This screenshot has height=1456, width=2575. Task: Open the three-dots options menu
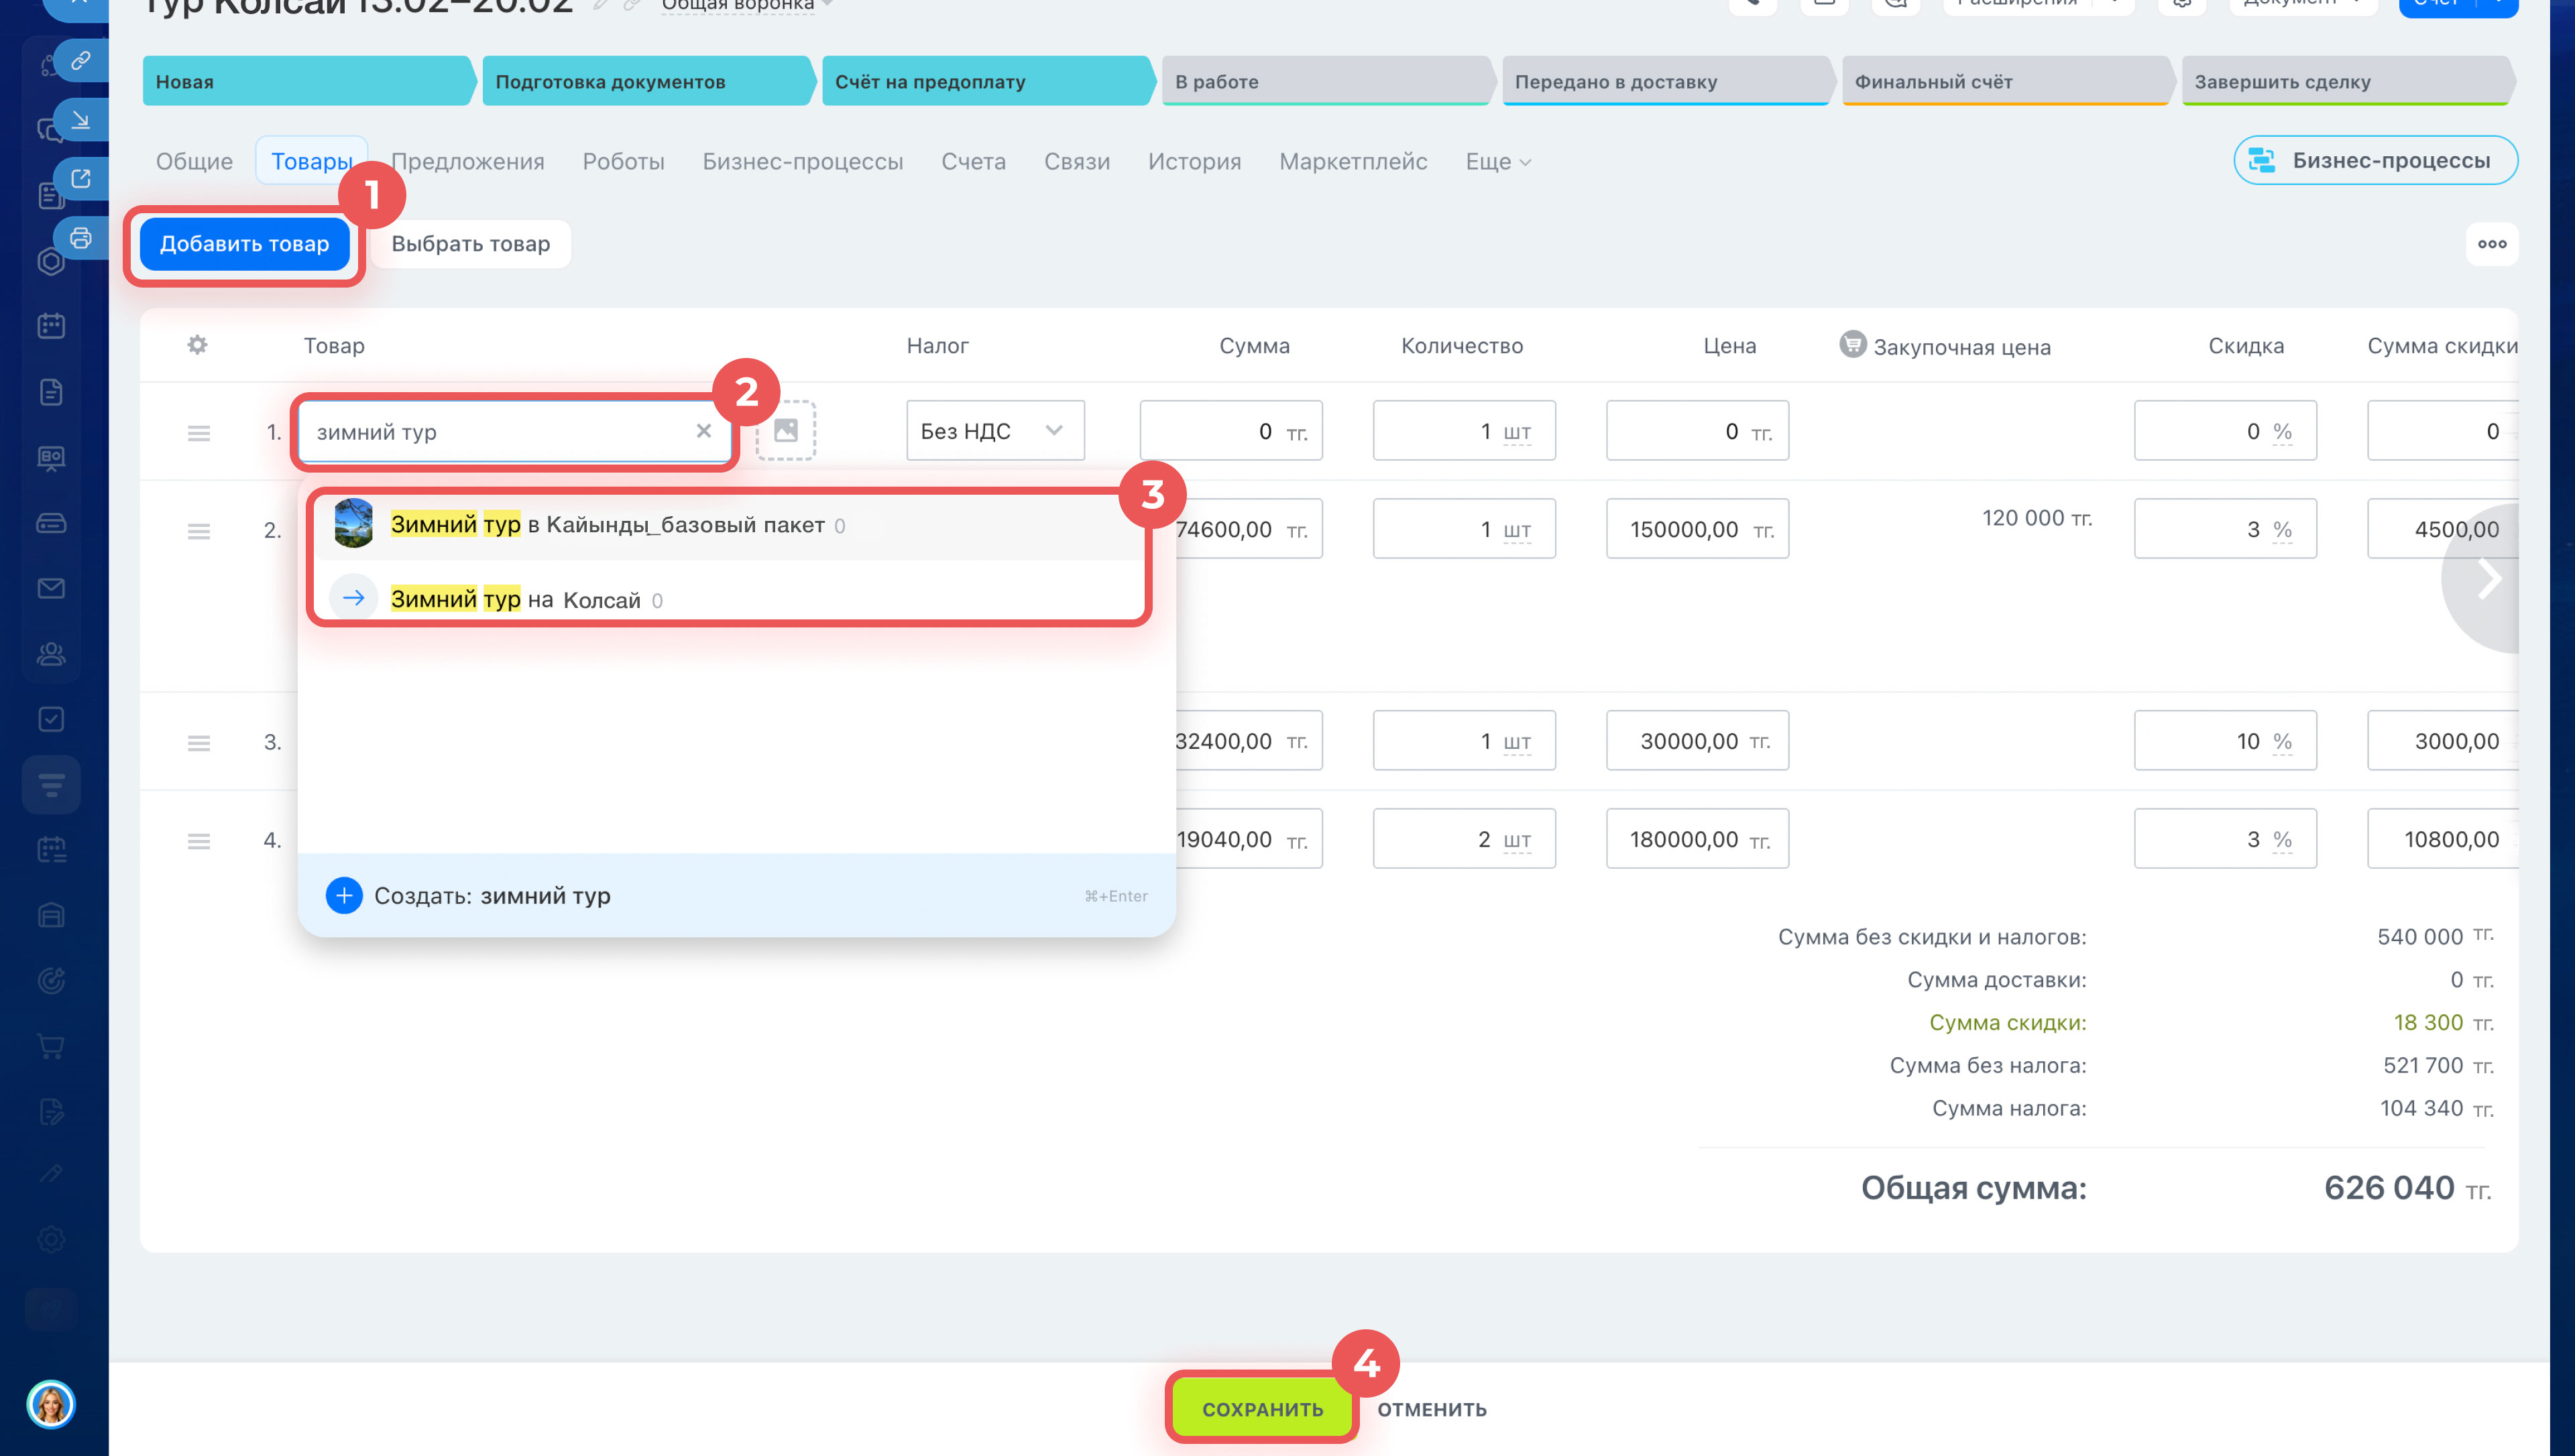[2491, 244]
